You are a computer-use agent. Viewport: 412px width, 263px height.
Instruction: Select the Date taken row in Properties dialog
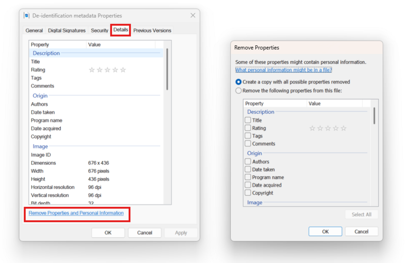[96, 112]
